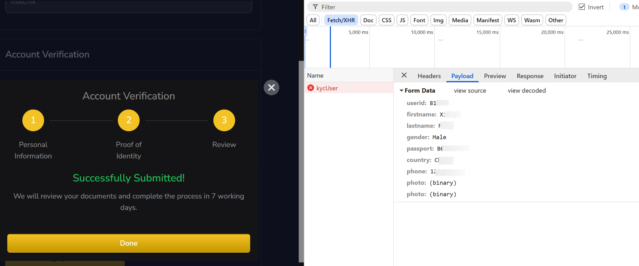Enable the All request type filter
Image resolution: width=639 pixels, height=266 pixels.
tap(313, 20)
